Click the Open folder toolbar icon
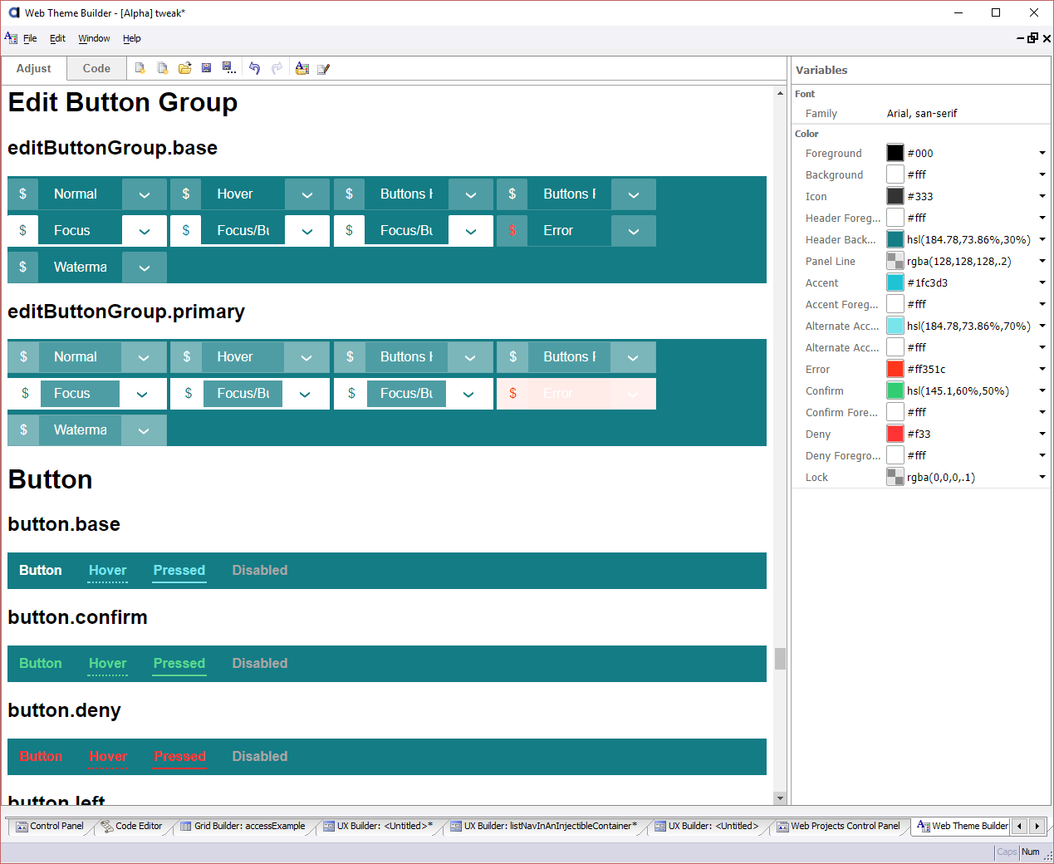1054x864 pixels. click(184, 68)
